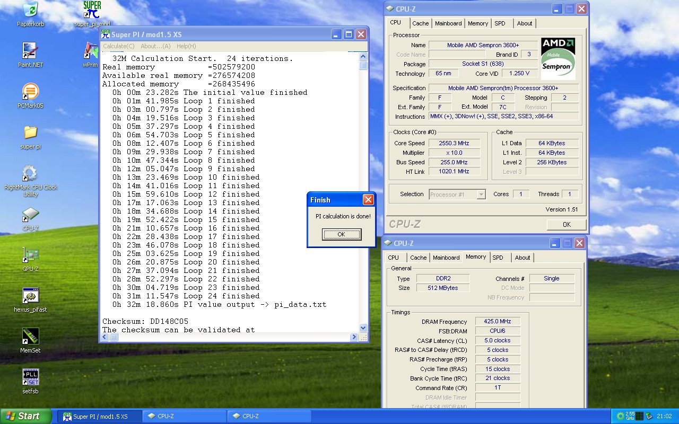This screenshot has height=424, width=679.
Task: Click the black grid tray icon
Action: [639, 416]
